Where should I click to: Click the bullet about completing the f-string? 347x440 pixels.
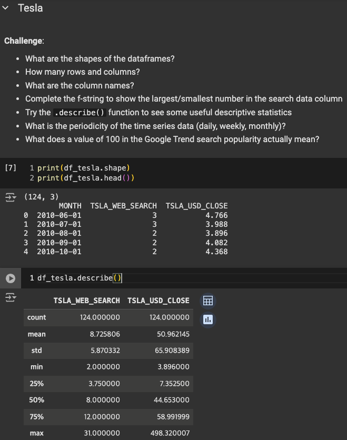[x=184, y=99]
